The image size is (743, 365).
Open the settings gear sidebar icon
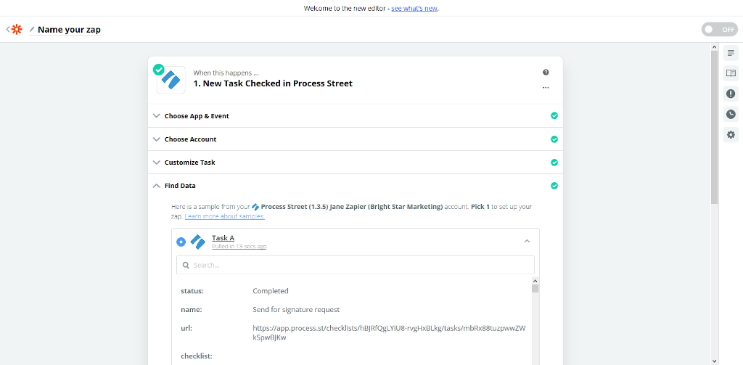pyautogui.click(x=731, y=135)
